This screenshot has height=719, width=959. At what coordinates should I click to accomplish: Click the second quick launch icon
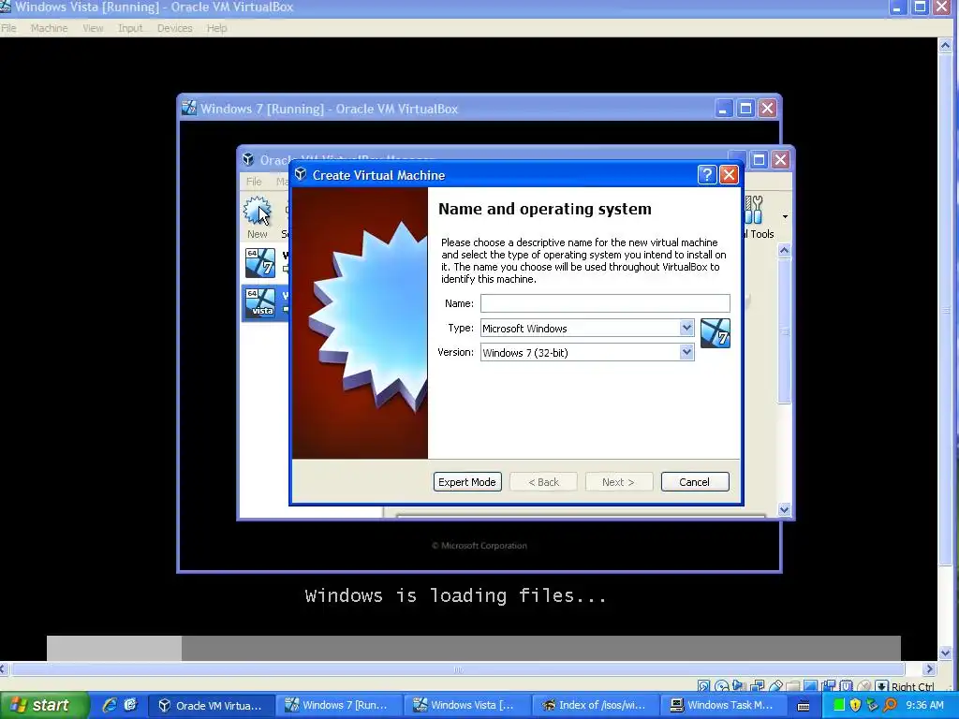(130, 705)
